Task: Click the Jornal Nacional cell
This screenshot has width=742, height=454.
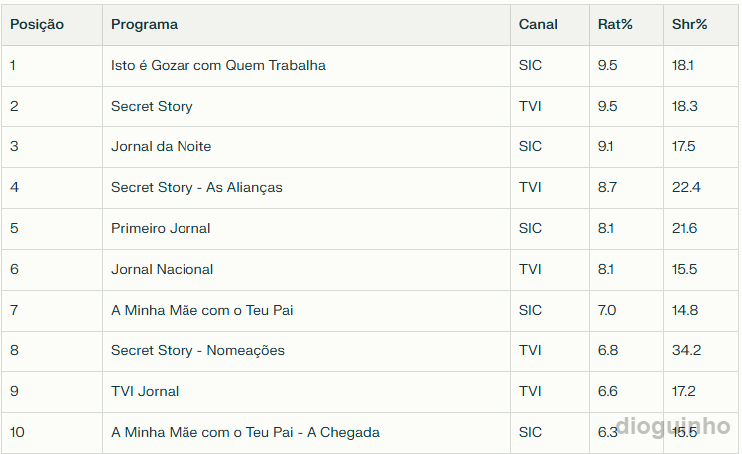Action: pyautogui.click(x=162, y=269)
